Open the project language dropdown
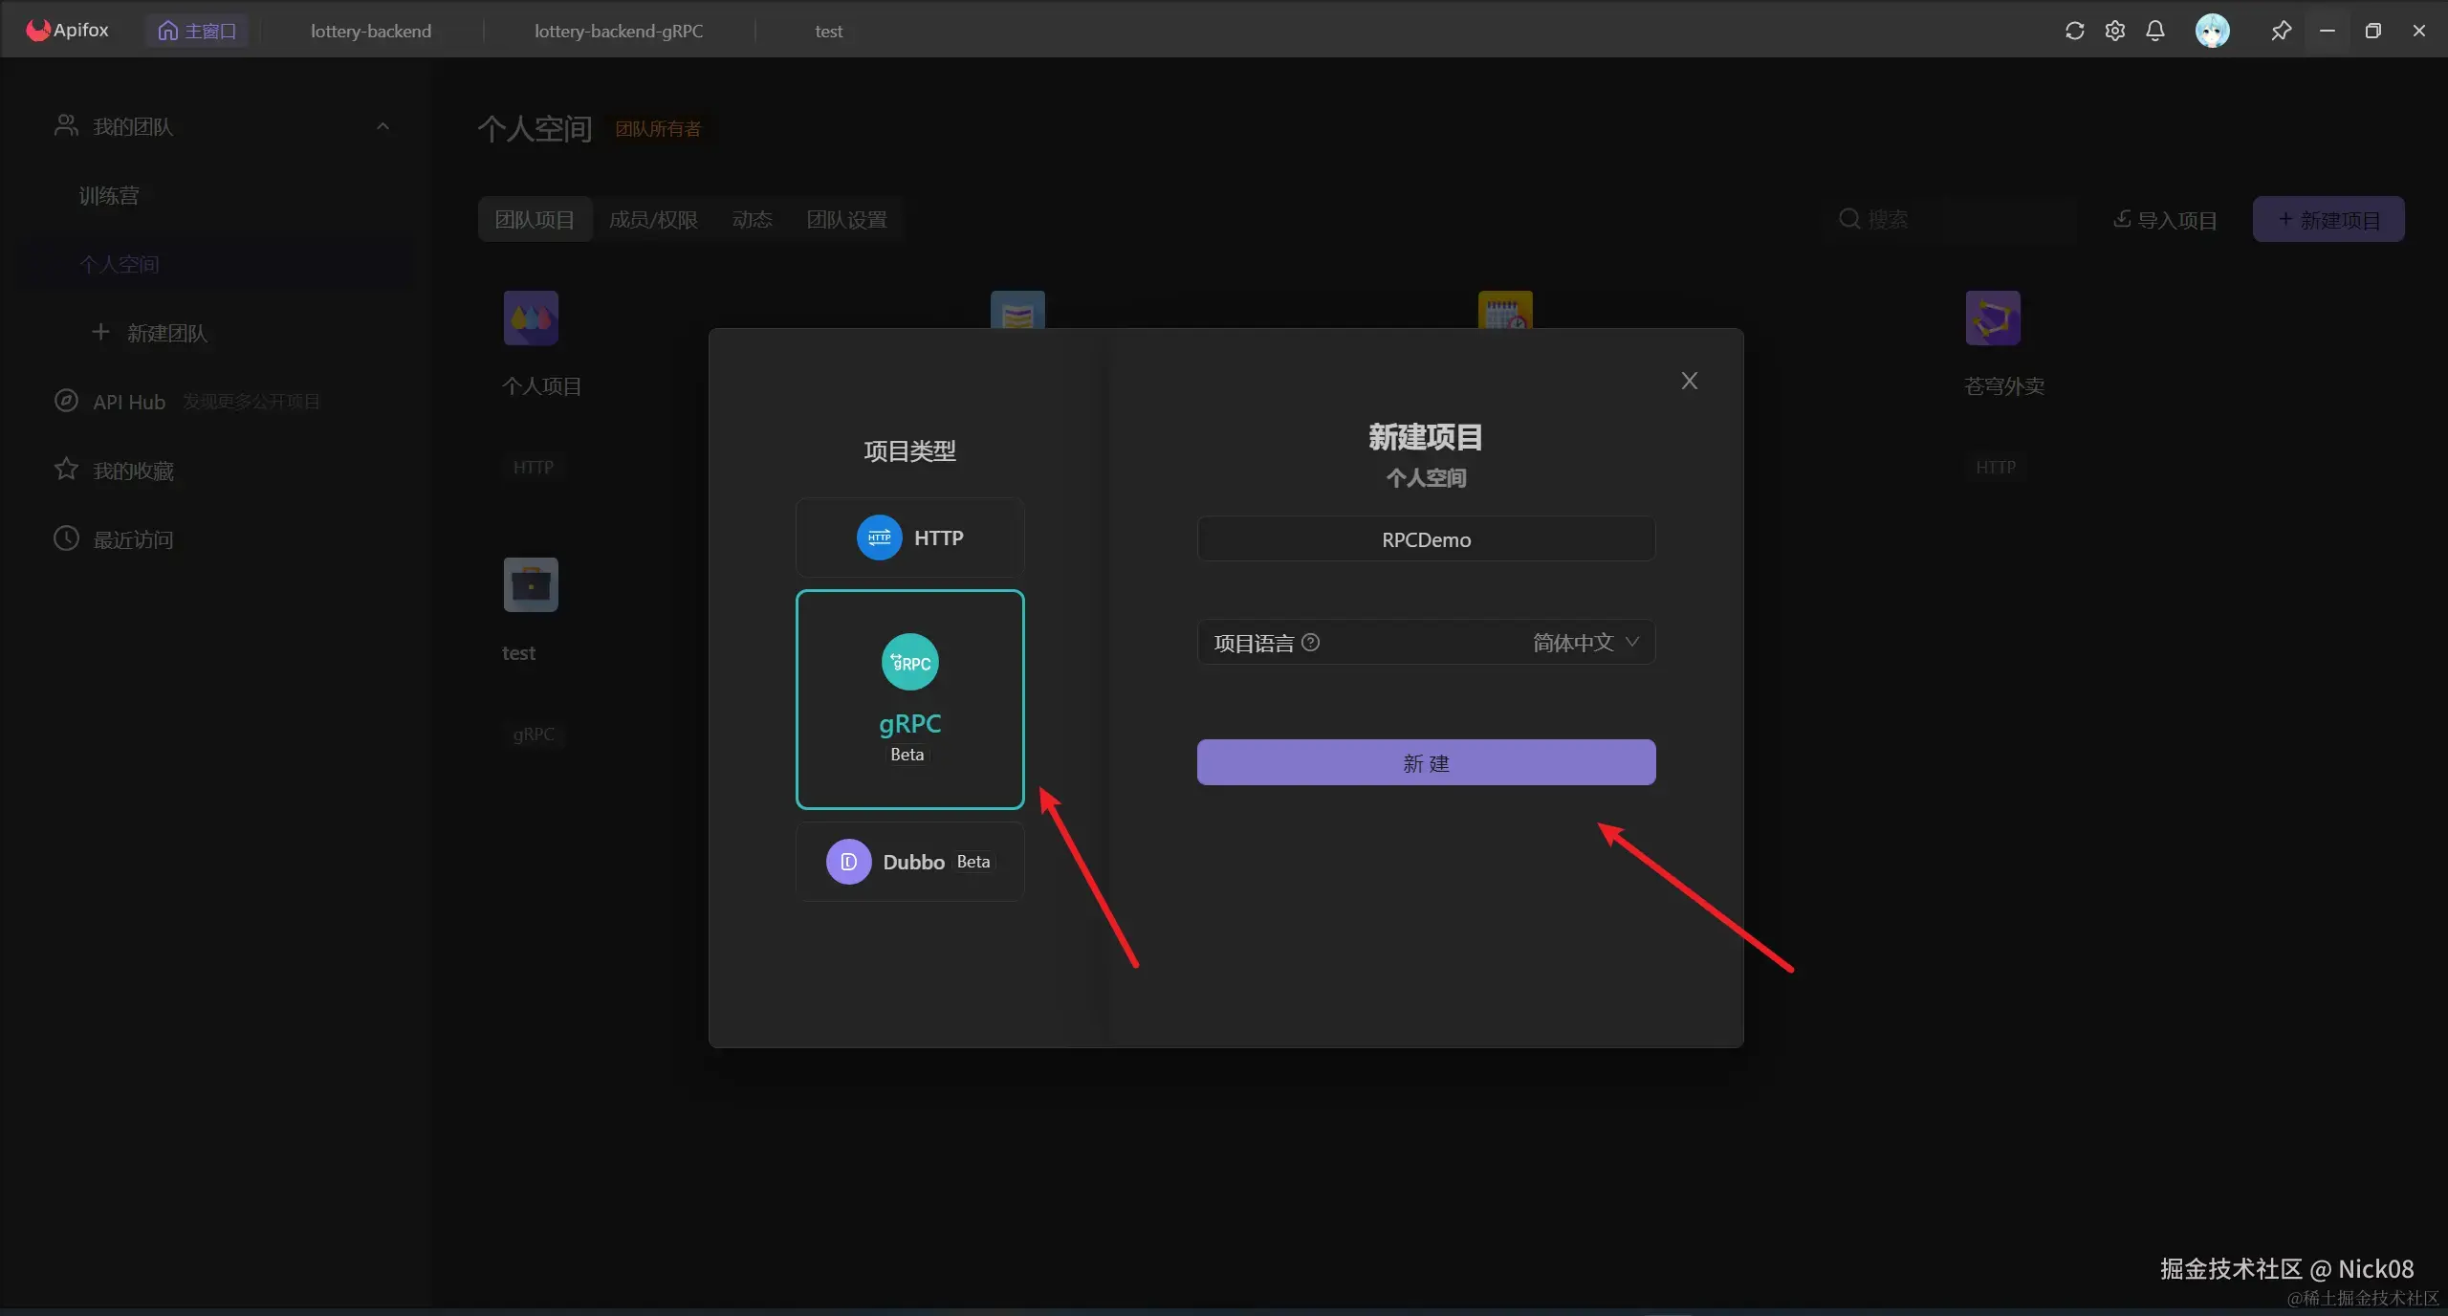The width and height of the screenshot is (2448, 1316). tap(1585, 643)
